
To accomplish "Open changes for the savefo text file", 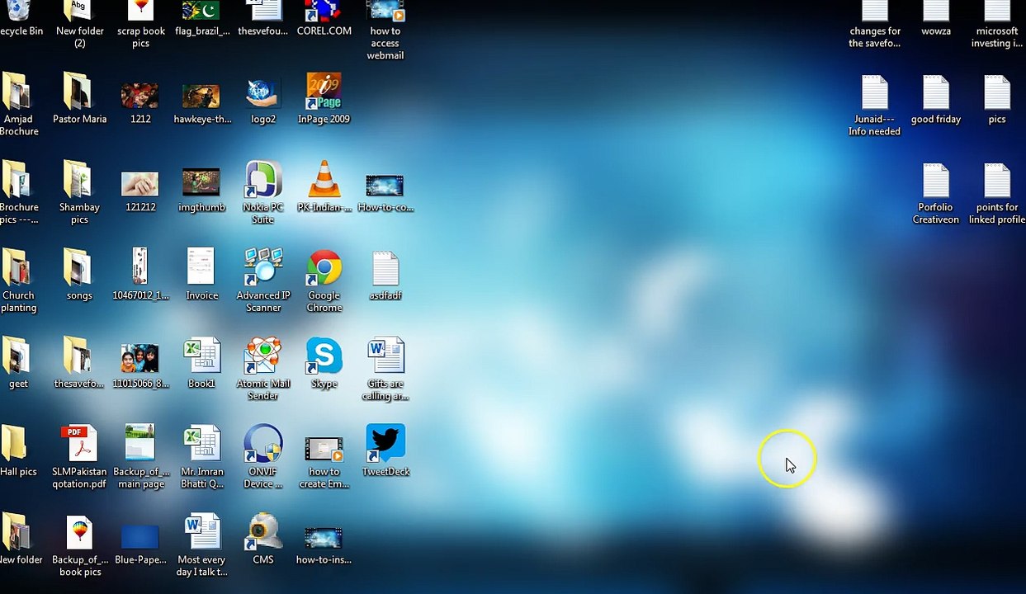I will [x=874, y=24].
